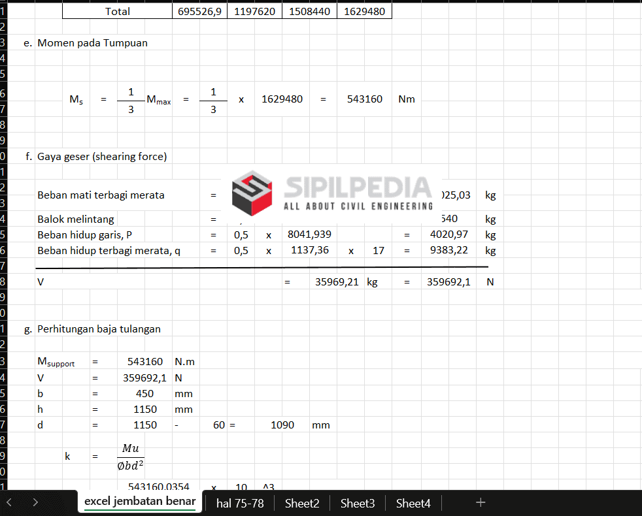
Task: Switch to the 'hal 75-78' sheet tab
Action: (240, 503)
